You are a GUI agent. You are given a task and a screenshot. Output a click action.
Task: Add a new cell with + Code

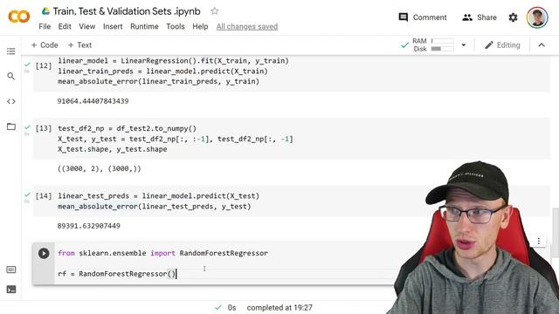click(x=45, y=45)
